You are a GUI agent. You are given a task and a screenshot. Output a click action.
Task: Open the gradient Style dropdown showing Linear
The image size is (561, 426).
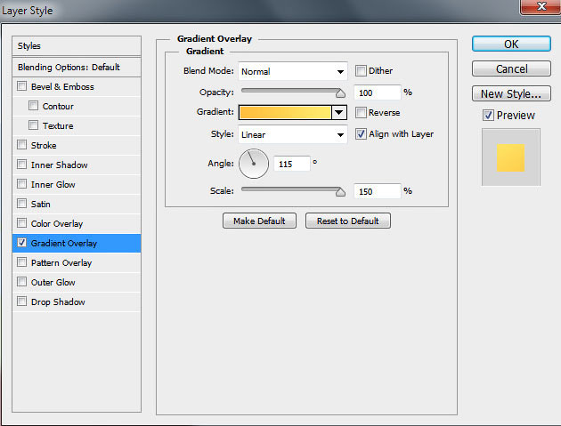[293, 134]
